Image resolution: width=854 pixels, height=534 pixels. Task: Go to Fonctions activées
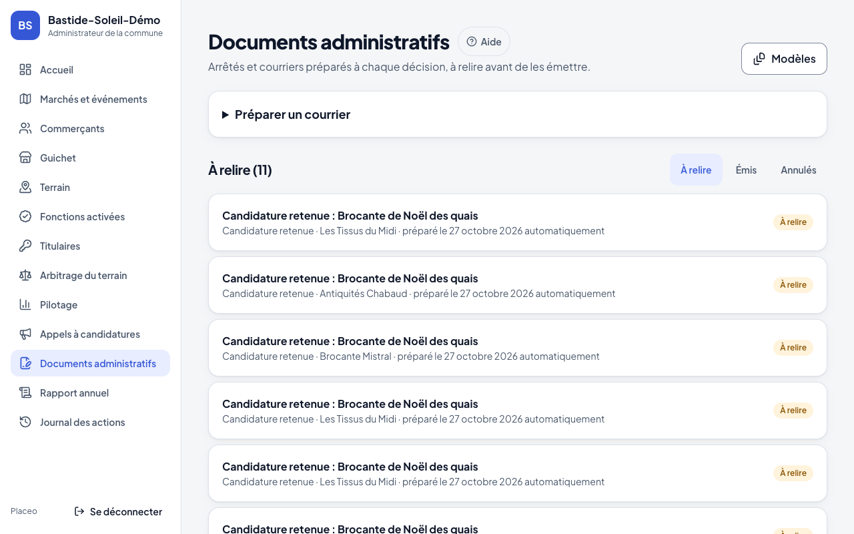tap(90, 216)
